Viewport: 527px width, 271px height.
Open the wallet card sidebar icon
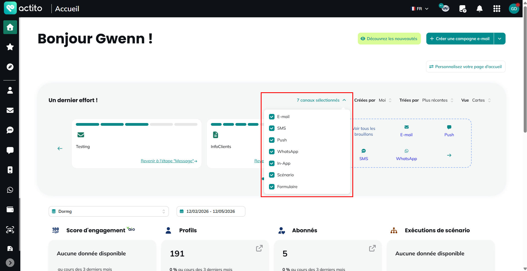tap(10, 209)
